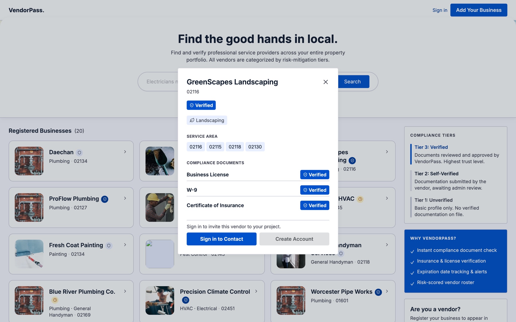This screenshot has height=322, width=516.
Task: Click Fresh Coat Painting's shield icon
Action: [x=109, y=246]
